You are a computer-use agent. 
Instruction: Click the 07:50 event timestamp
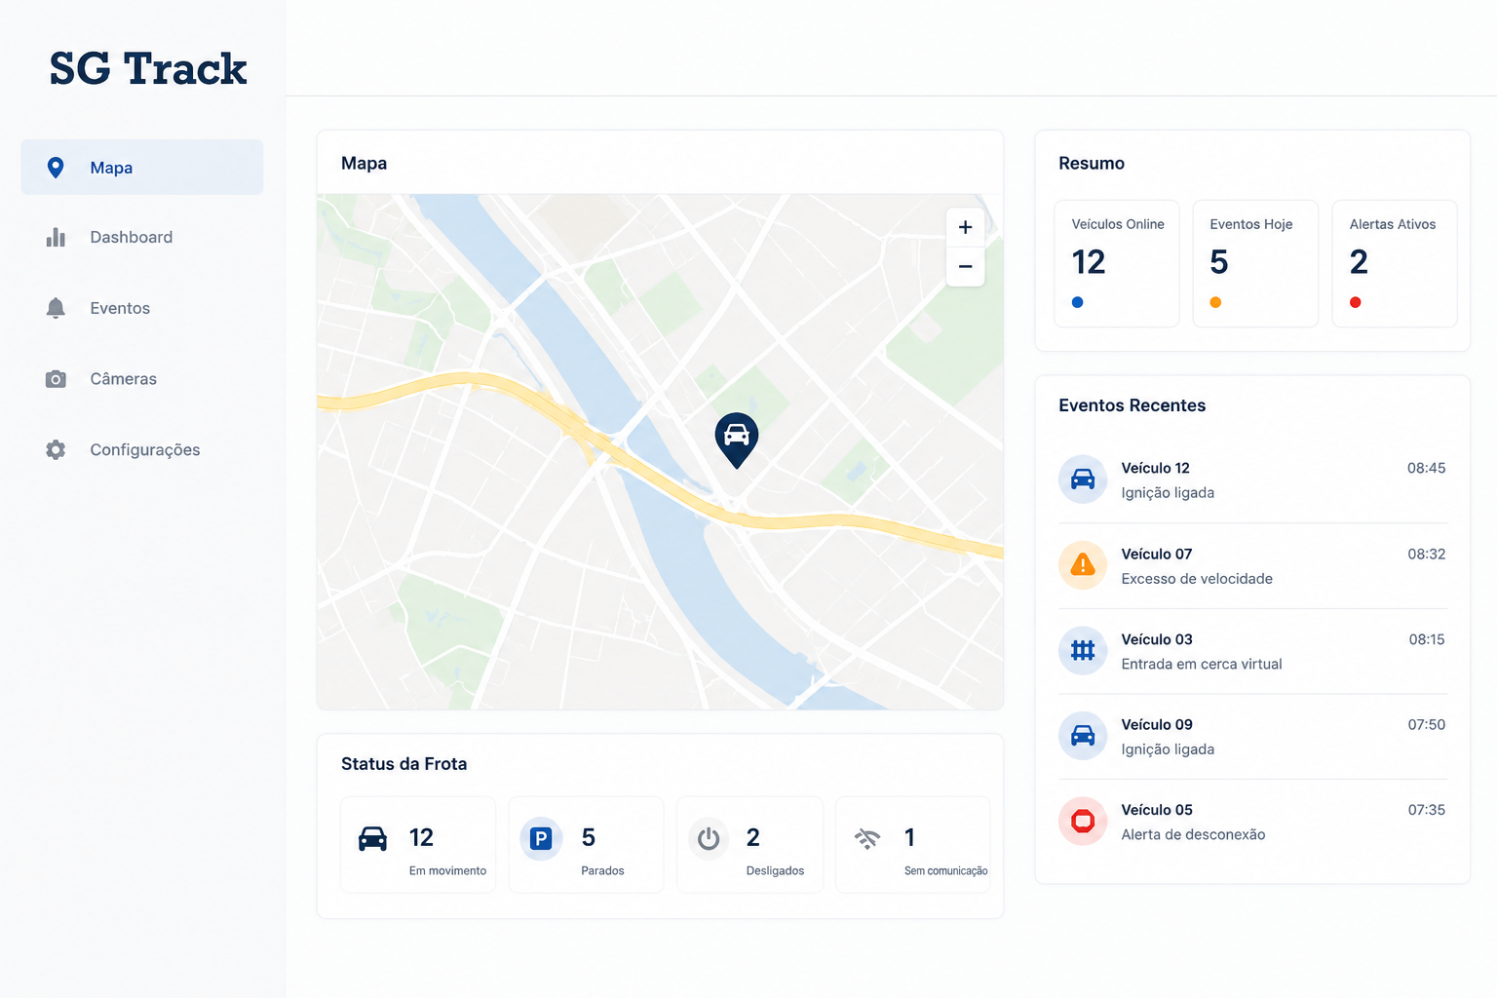click(1426, 724)
